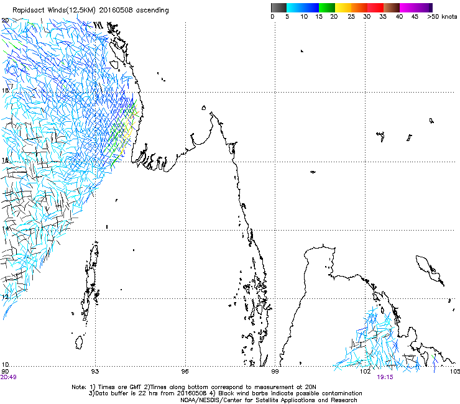The image size is (460, 404).
Task: Click the '>50 knots' legend label
Action: 442,17
